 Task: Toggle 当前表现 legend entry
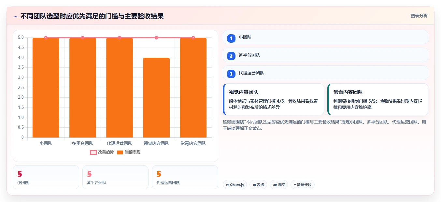click(129, 152)
